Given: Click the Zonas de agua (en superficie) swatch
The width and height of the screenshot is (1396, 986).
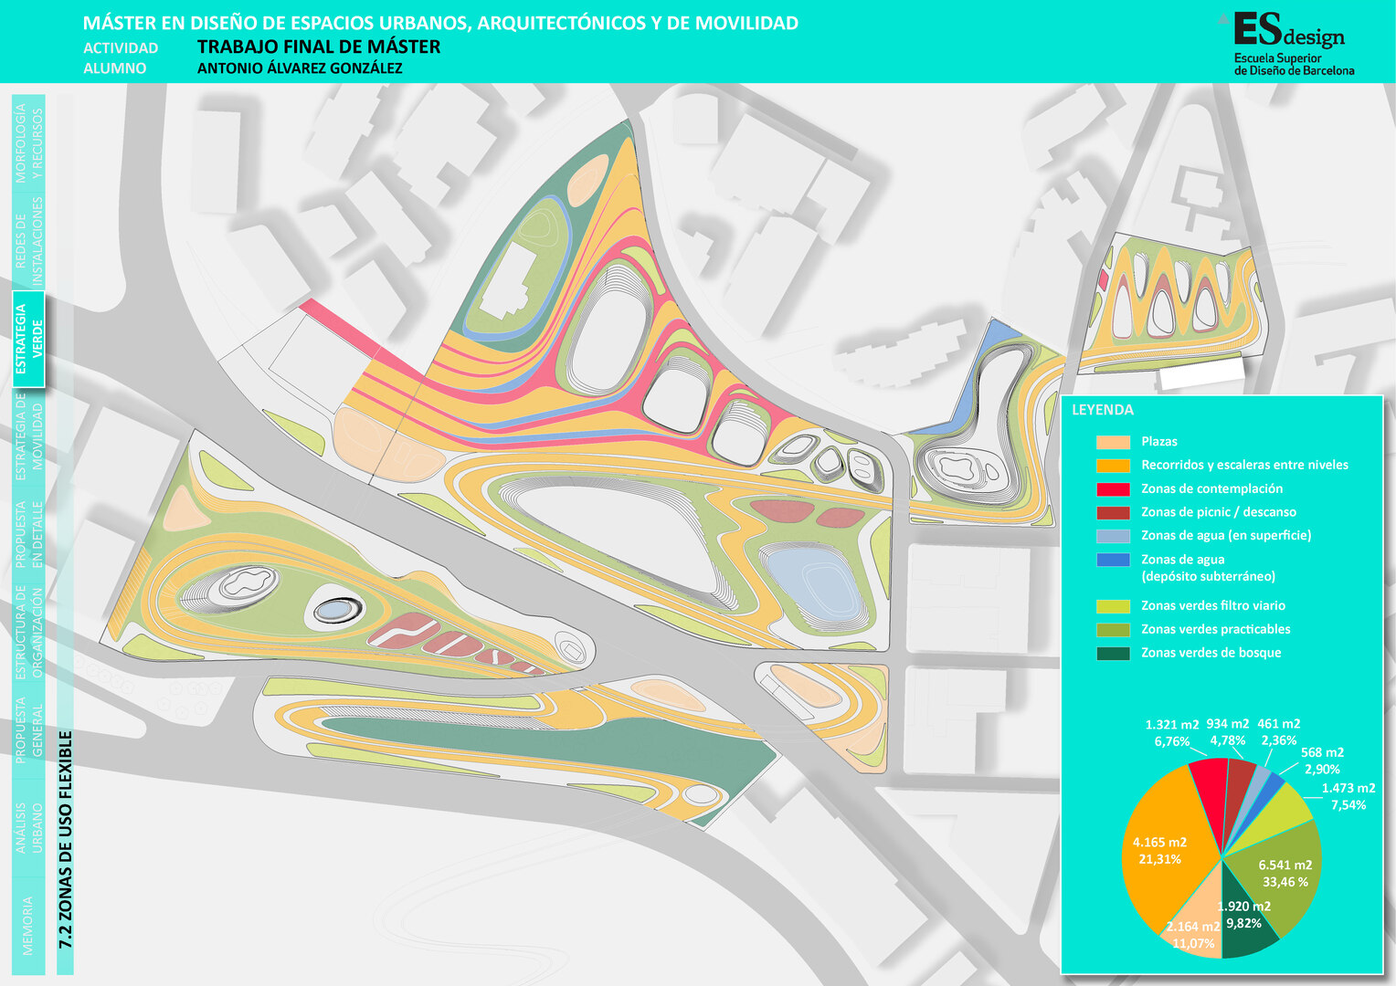Looking at the screenshot, I should click(1113, 536).
